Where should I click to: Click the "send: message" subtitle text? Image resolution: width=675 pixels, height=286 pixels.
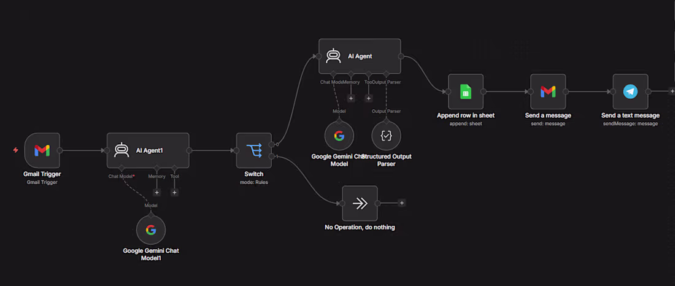[x=548, y=123]
